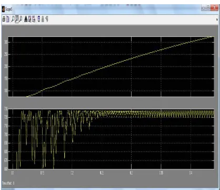Click the greyed lock axes selection icon
The width and height of the screenshot is (220, 190).
click(x=43, y=19)
